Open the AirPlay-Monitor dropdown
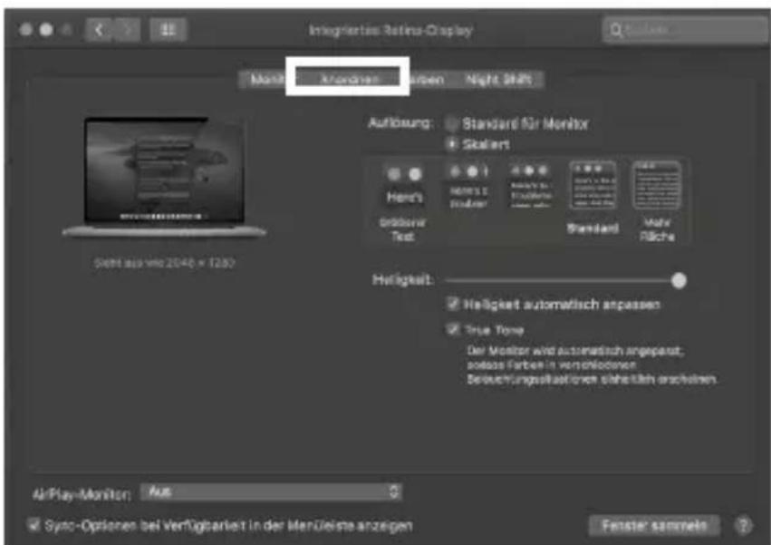 coord(271,491)
